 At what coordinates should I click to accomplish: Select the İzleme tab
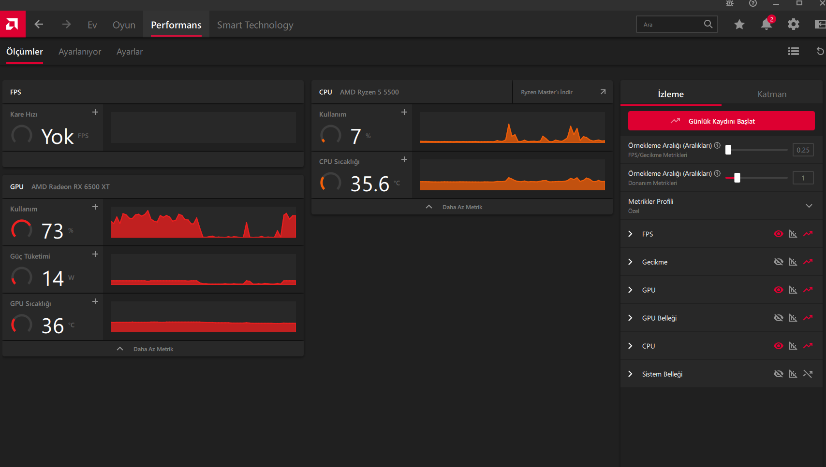point(671,94)
